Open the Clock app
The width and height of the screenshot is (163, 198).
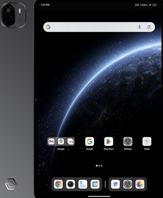tap(147, 141)
